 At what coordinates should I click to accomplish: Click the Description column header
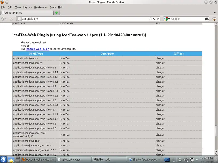107,54
